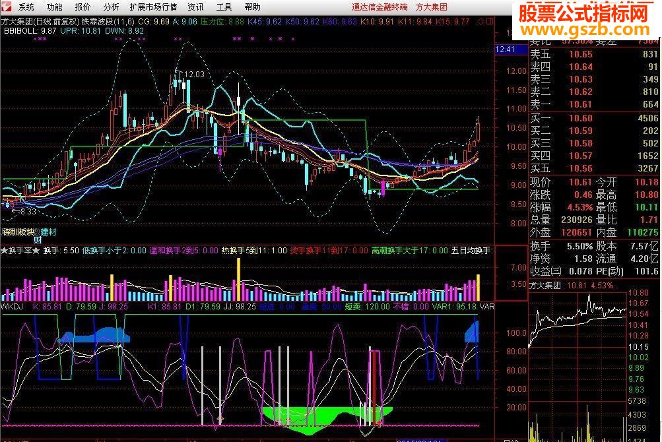
Task: Click the 8.33 low price marker on chart
Action: tap(28, 212)
